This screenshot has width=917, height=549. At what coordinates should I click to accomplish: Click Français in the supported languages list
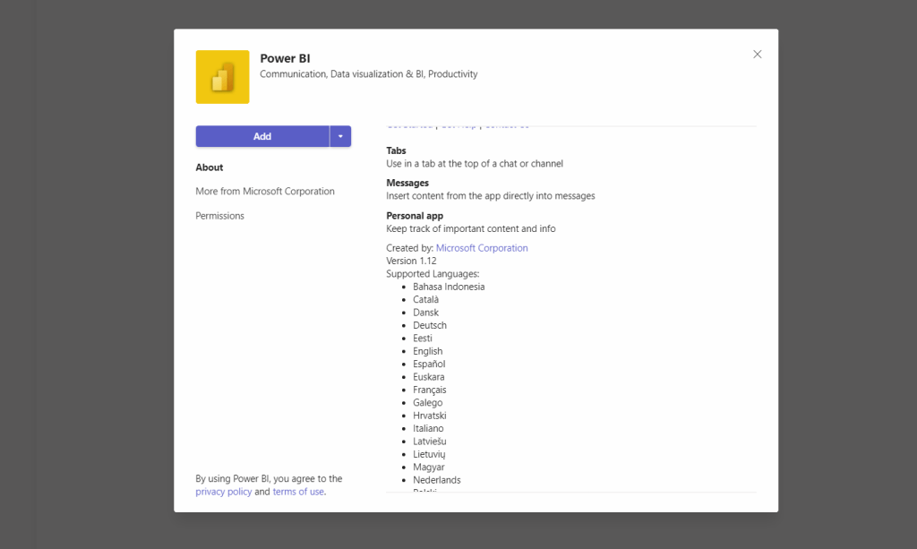(x=430, y=390)
